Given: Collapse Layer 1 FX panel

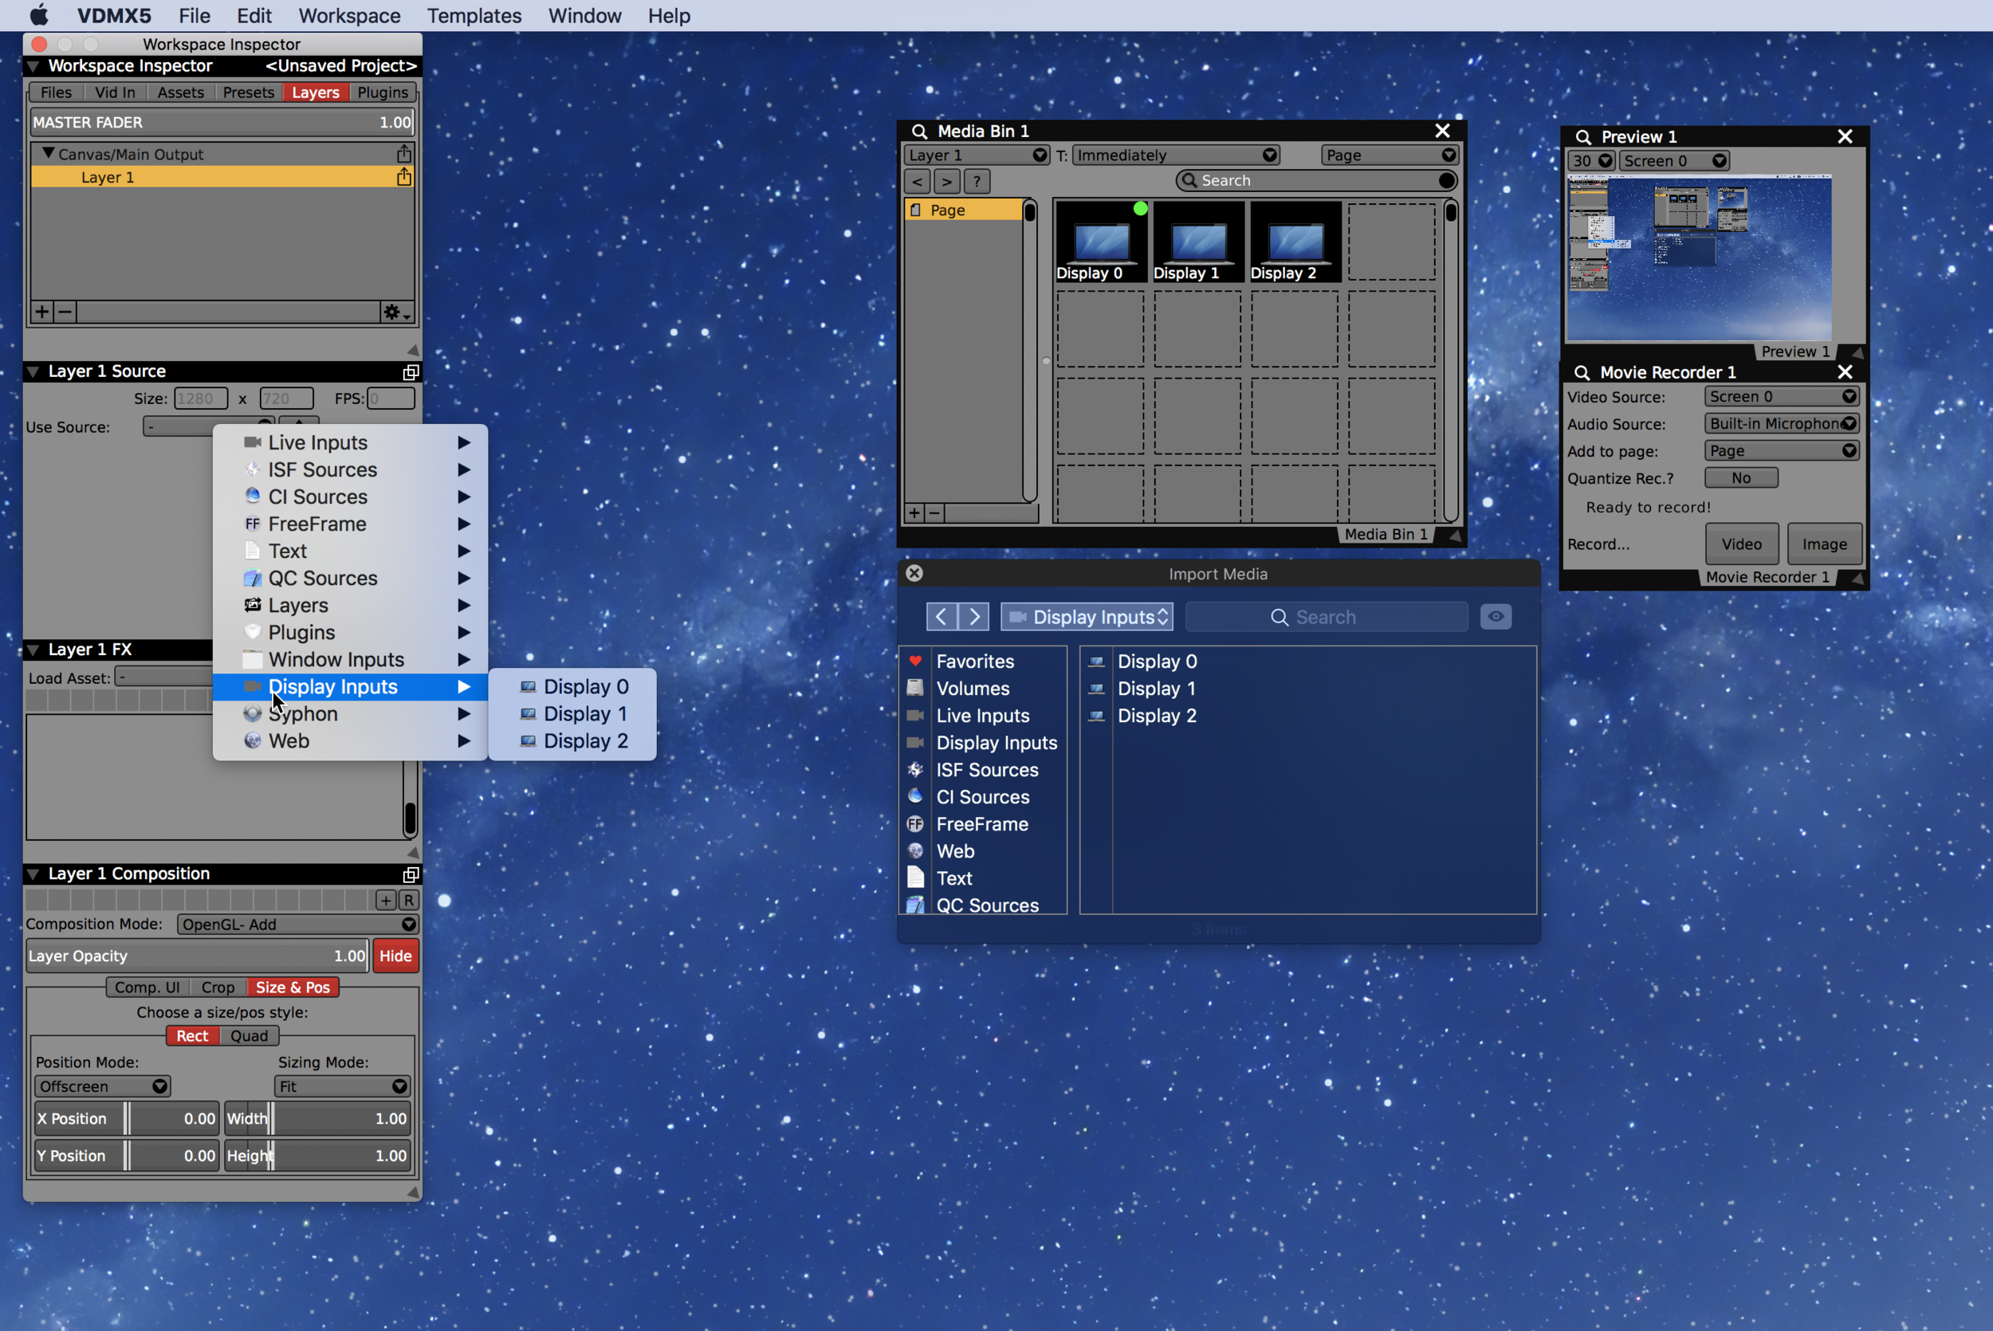Looking at the screenshot, I should point(34,650).
